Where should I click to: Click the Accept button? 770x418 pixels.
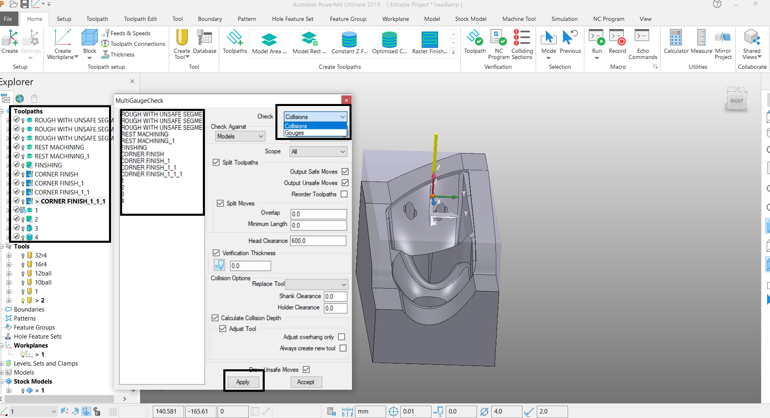pos(306,382)
